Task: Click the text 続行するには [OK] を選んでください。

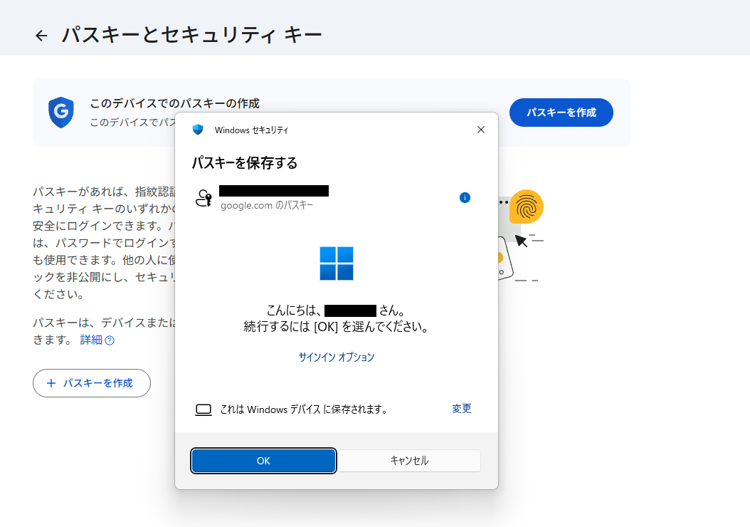Action: click(337, 327)
